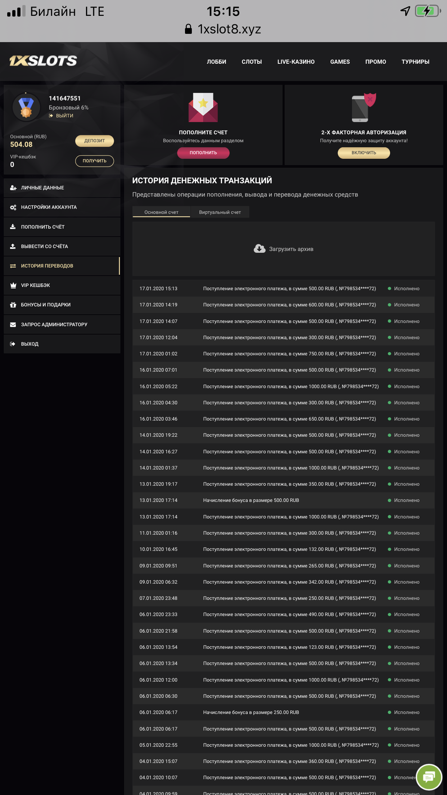The image size is (447, 795).
Task: Click the red ПОПОЛНИТЬ button
Action: point(203,153)
